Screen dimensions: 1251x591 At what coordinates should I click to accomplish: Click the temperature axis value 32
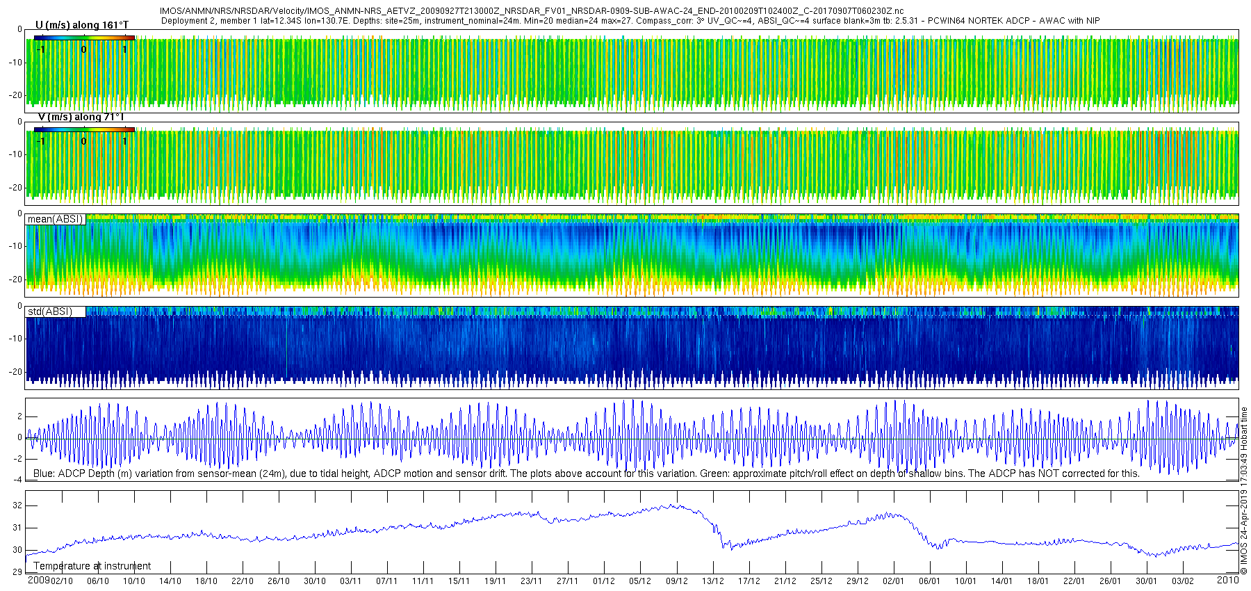18,506
